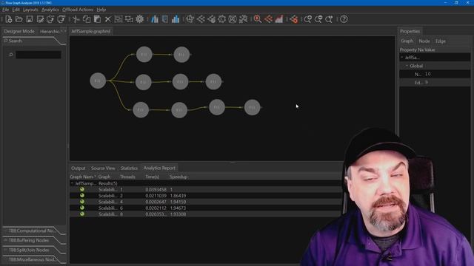
Task: Click the speedup value 1.94673
Action: click(x=178, y=208)
